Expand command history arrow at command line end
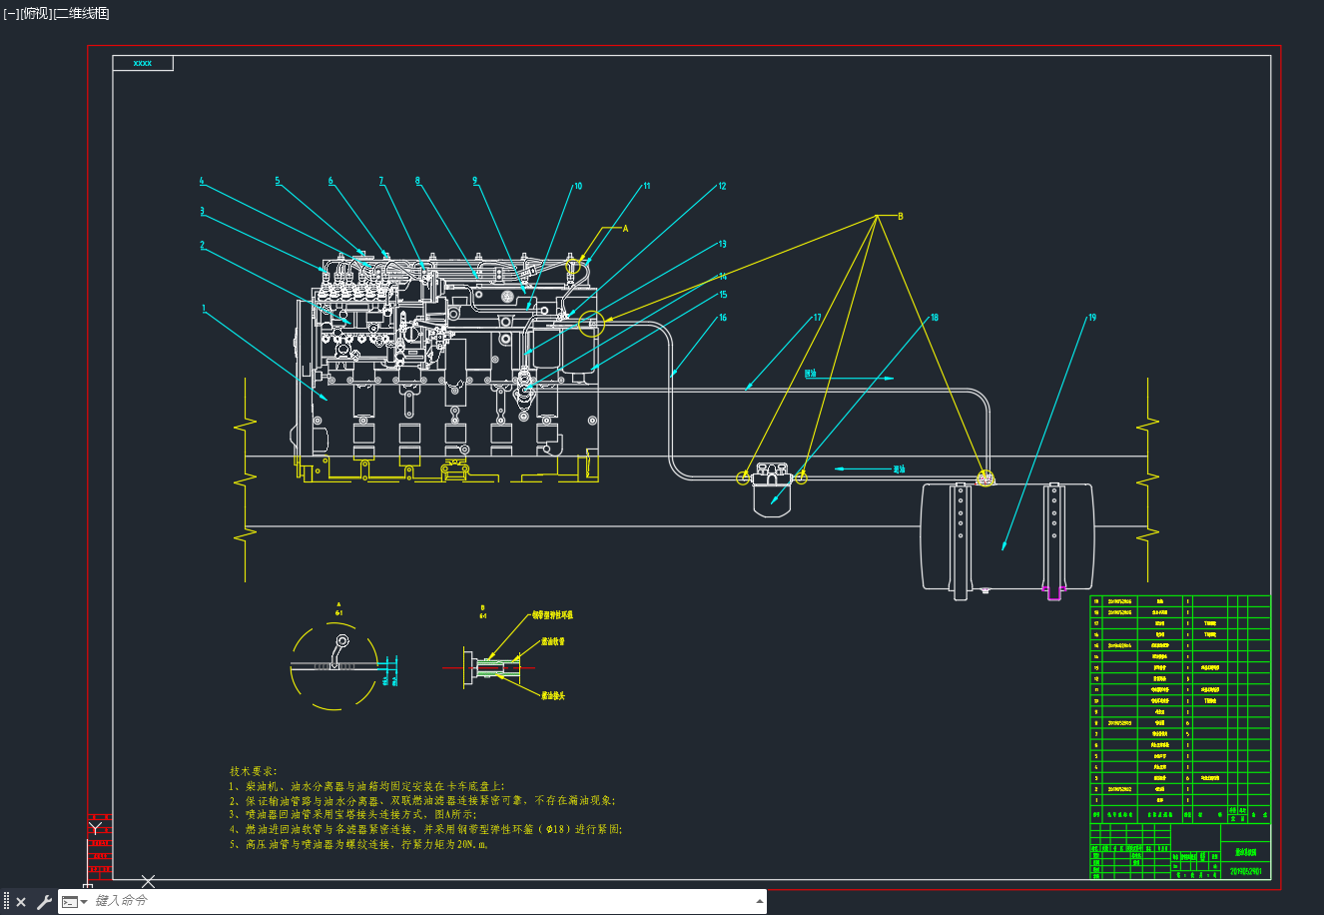Image resolution: width=1324 pixels, height=915 pixels. (x=760, y=902)
